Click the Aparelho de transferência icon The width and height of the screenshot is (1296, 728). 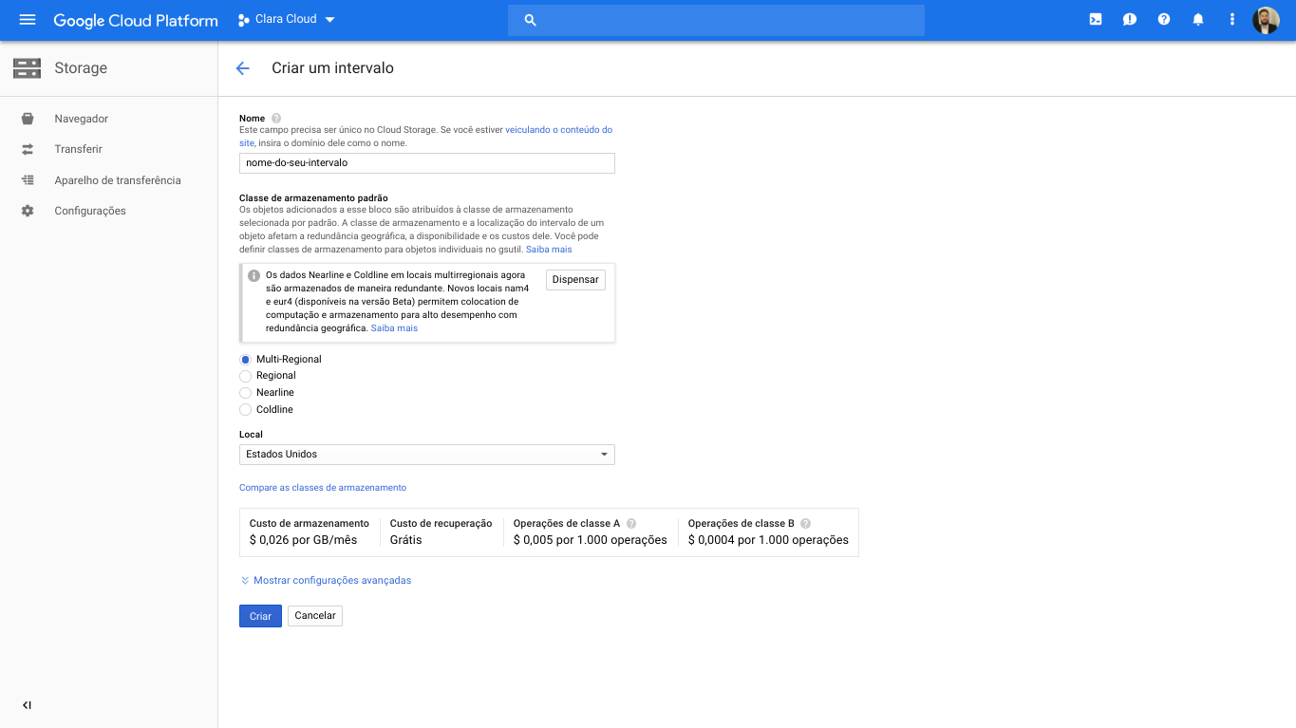(x=28, y=180)
